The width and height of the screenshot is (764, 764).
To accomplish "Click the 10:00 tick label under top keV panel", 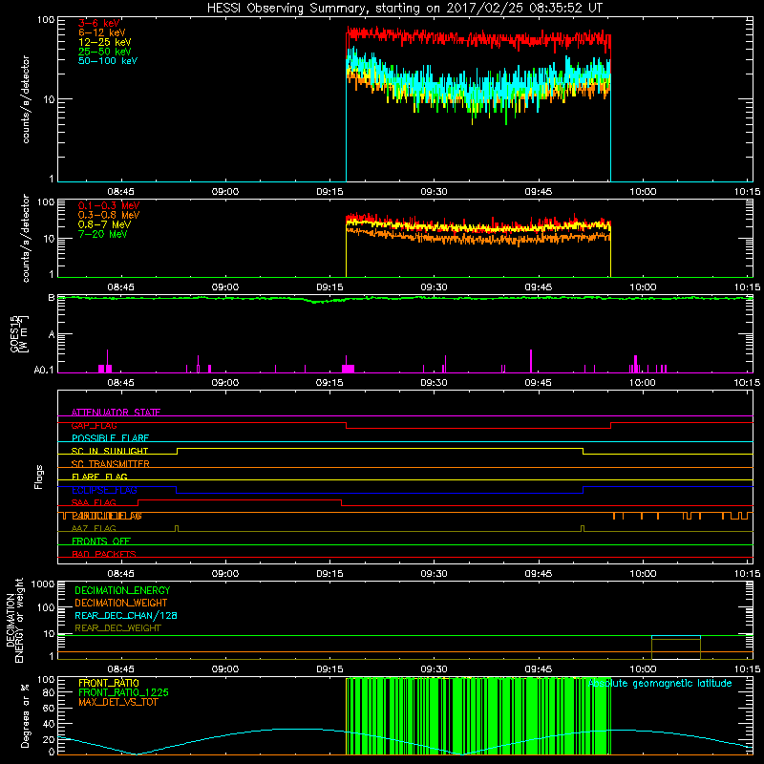I will (x=643, y=192).
